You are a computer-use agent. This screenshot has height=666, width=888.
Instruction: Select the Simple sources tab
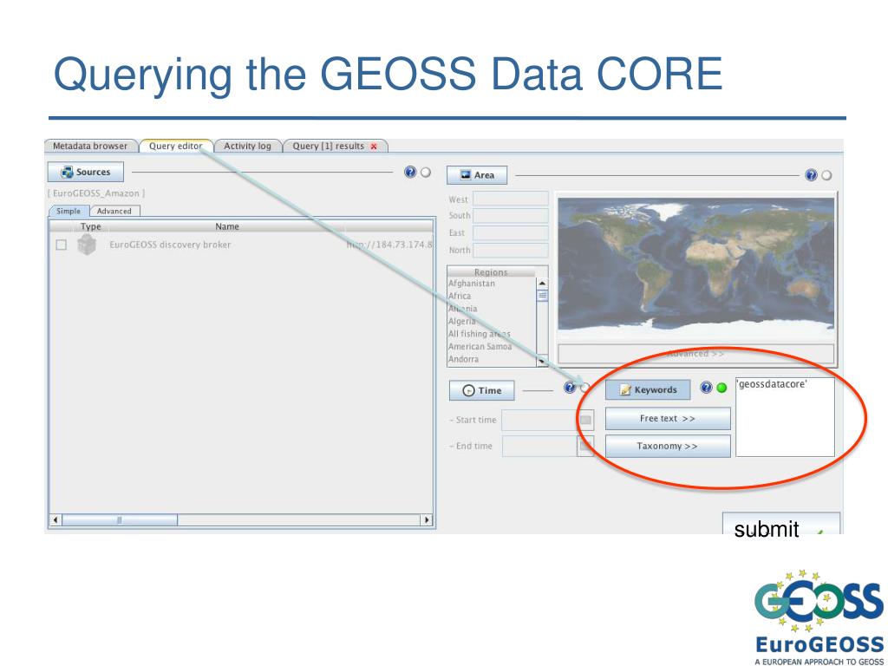pos(69,211)
